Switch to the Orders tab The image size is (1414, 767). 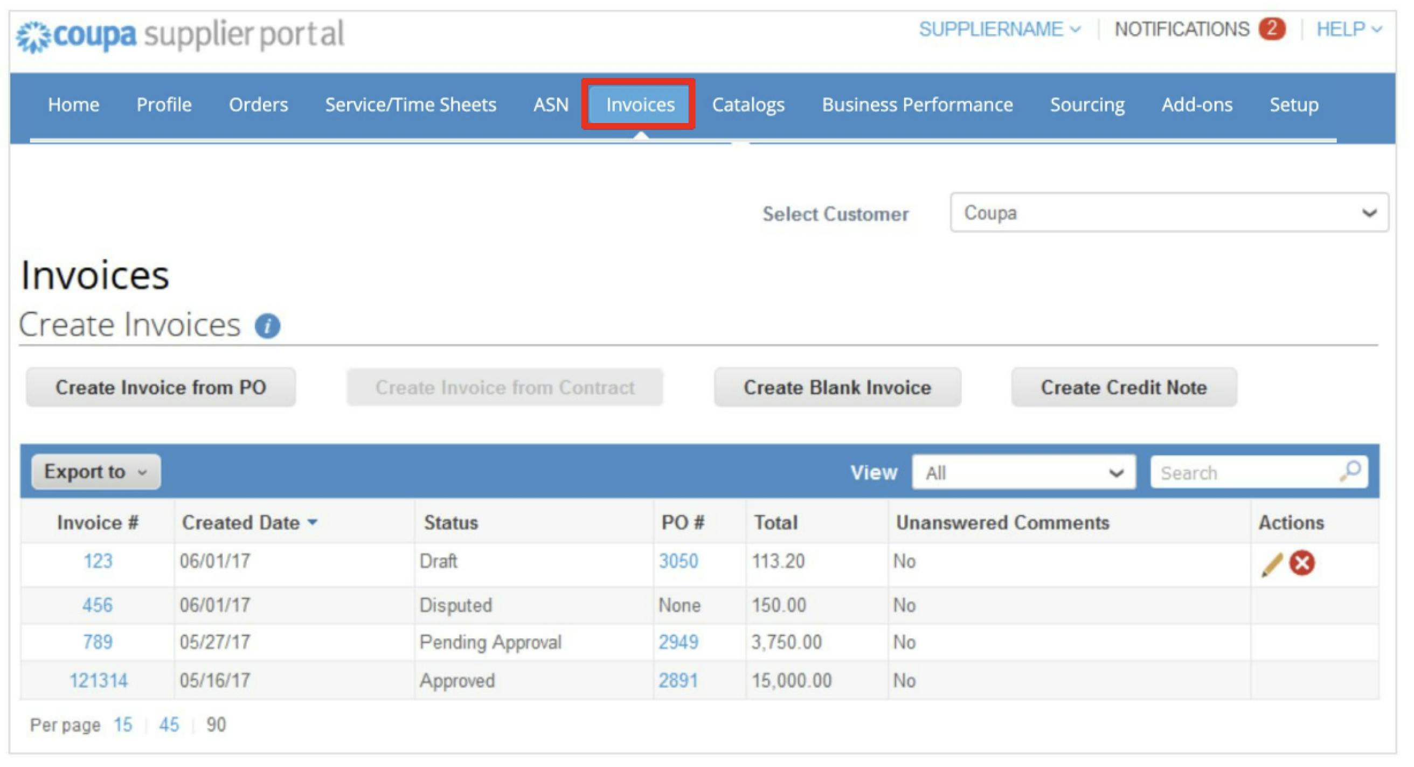pos(259,105)
